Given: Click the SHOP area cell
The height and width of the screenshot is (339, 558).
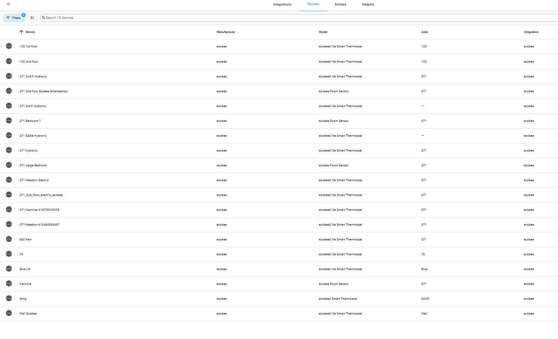Looking at the screenshot, I should click(x=425, y=299).
